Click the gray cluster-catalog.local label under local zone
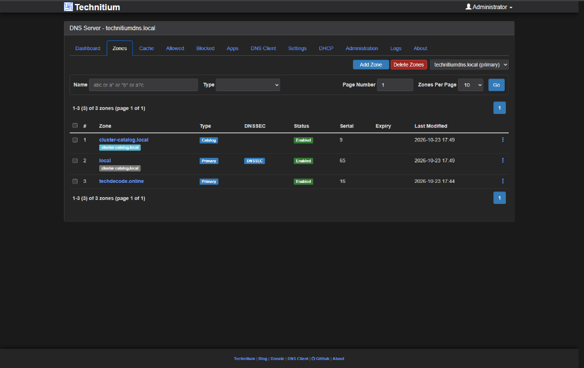 pos(120,168)
